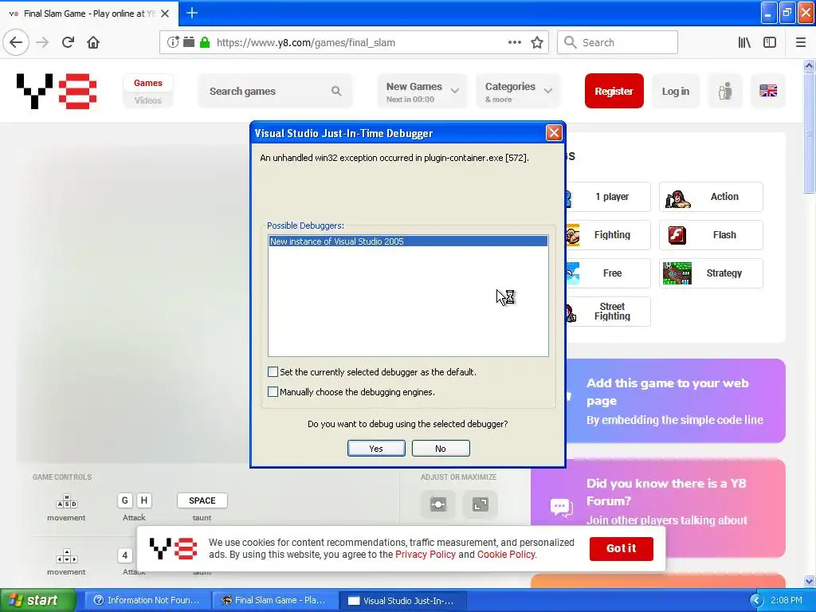
Task: Click the Free tag
Action: click(x=608, y=273)
